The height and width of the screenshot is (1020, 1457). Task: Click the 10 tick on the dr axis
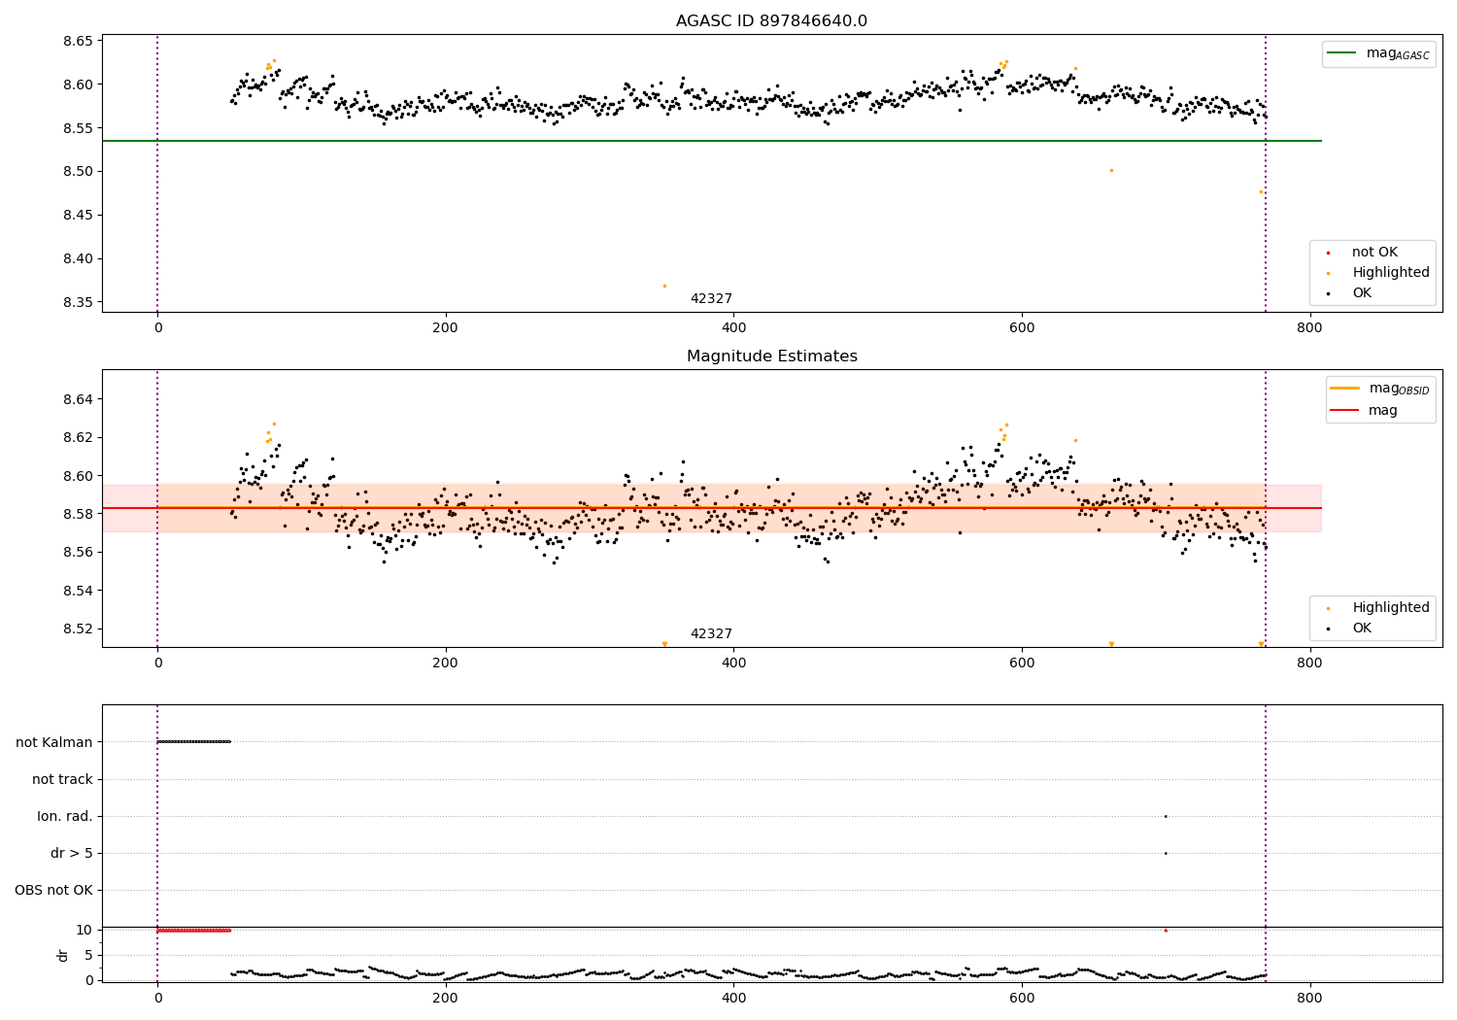tap(85, 930)
